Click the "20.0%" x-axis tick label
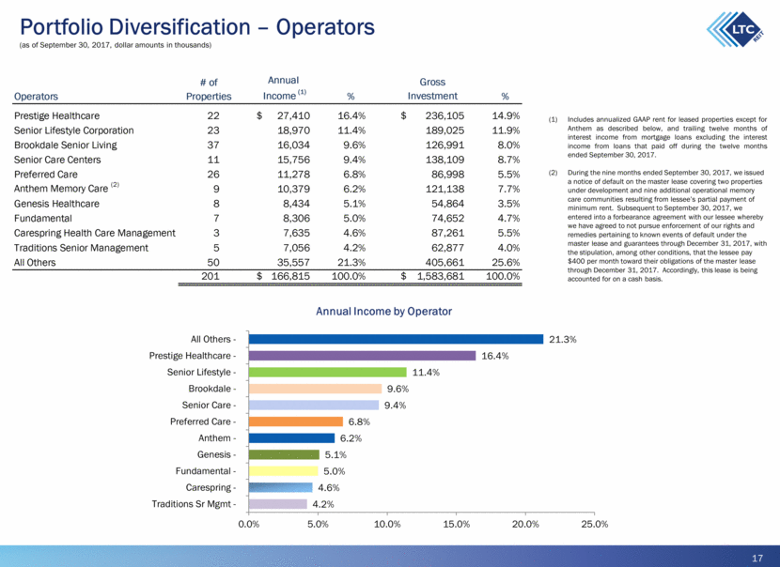The width and height of the screenshot is (780, 567). pos(525,524)
